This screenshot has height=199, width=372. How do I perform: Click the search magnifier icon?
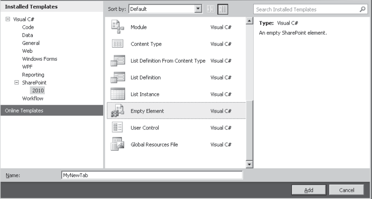pos(362,9)
